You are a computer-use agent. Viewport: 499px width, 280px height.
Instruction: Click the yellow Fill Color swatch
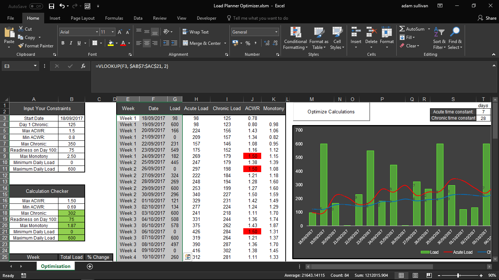pyautogui.click(x=111, y=43)
